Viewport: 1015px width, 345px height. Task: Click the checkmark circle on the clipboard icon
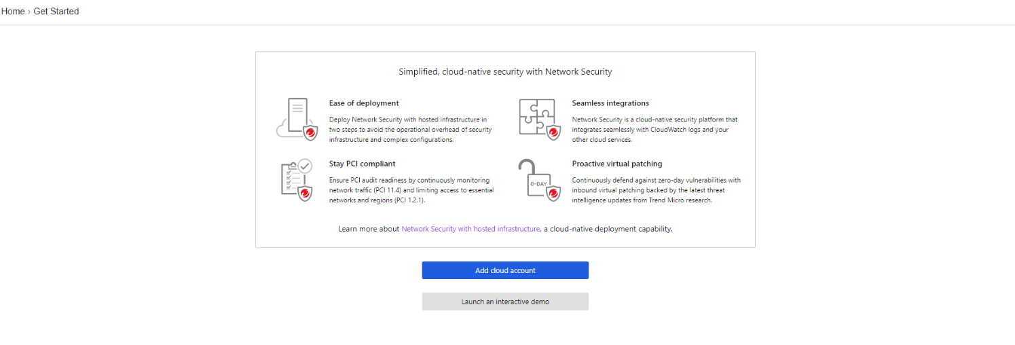click(x=305, y=165)
